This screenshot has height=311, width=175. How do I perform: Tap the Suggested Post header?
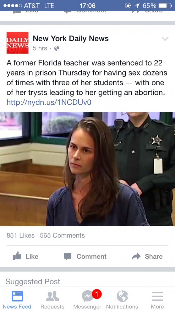[x=33, y=281]
